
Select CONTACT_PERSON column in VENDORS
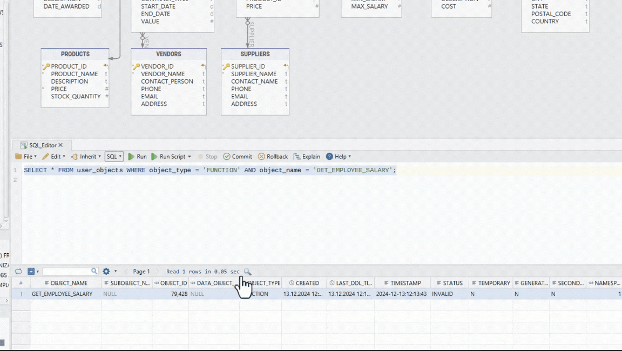167,82
